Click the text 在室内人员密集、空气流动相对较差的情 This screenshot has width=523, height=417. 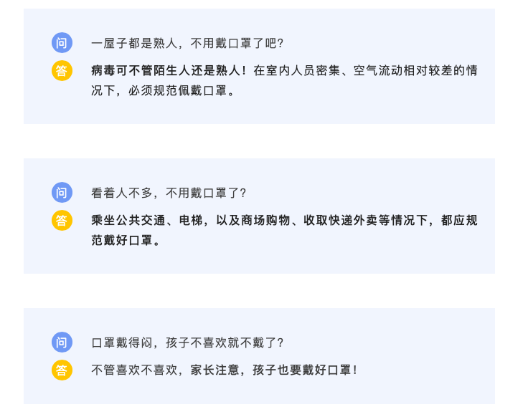365,71
